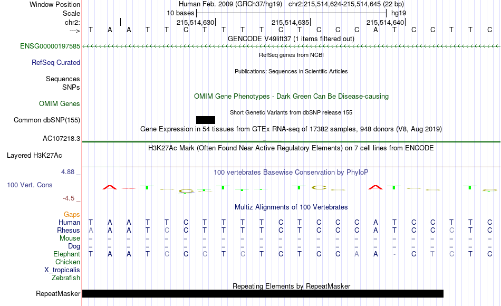Click the GTEx Gene Expression track title
Image resolution: width=501 pixels, height=306 pixels.
(x=291, y=129)
